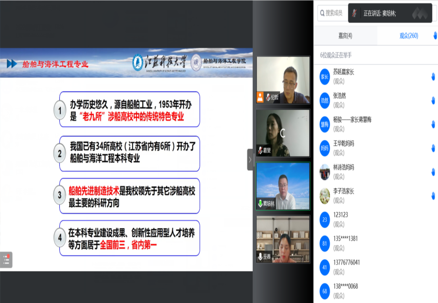Screen dimensions: 438x303
Task: Click the hand icon beside the 观众(260) tab
Action: tap(435, 36)
